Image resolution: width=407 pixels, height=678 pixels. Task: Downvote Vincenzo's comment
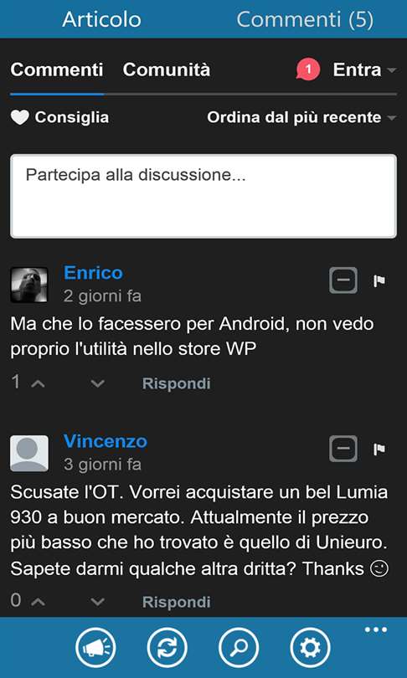coord(98,602)
